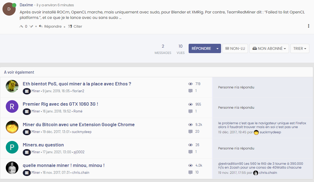Screen dimensions: 314x182
Task: Click suckmydeep's small avatar in last reply
Action: 256,132
